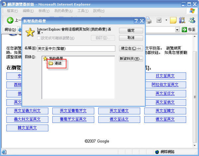Screen dimensions: 199x156
Task: Click the vertical scrollbar thumb
Action: (195, 97)
